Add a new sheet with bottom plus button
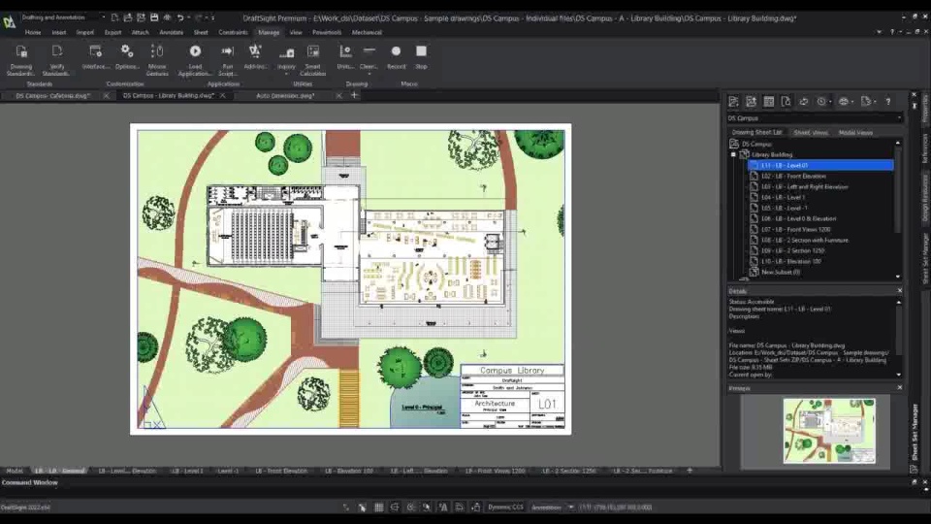 click(690, 471)
